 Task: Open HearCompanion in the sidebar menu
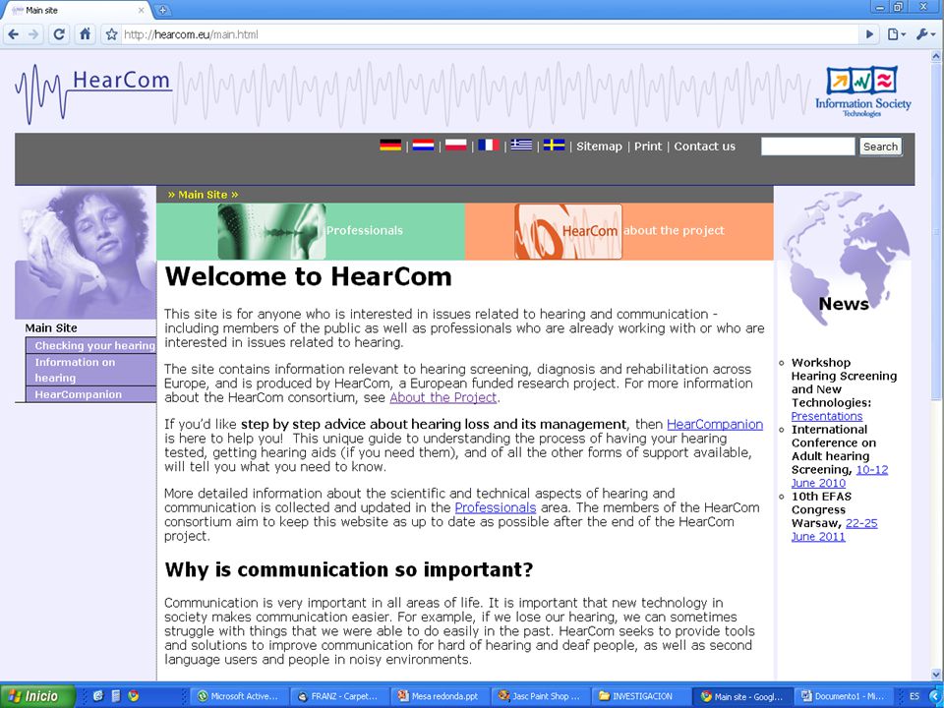click(x=90, y=394)
